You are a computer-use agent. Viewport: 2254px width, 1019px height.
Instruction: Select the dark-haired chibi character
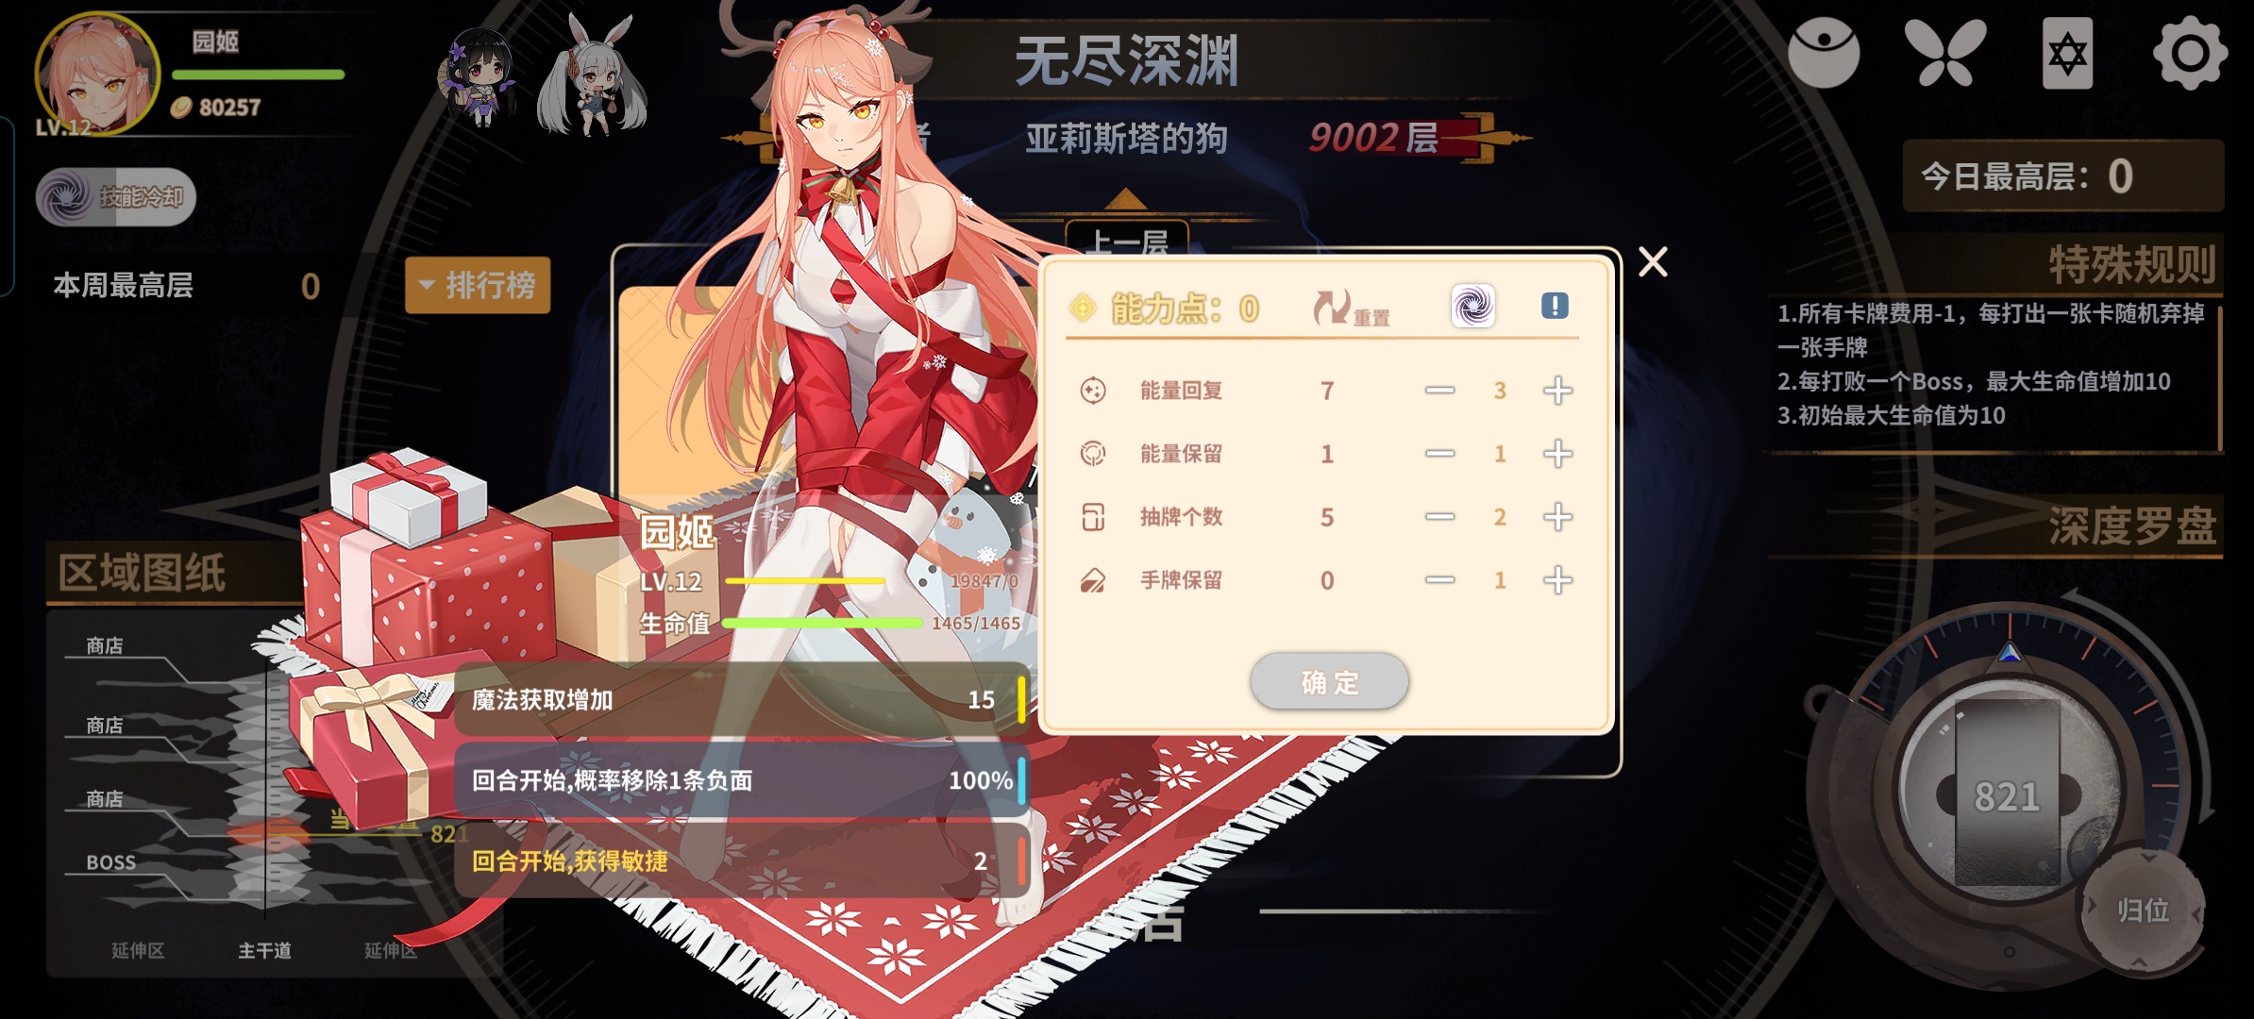480,77
